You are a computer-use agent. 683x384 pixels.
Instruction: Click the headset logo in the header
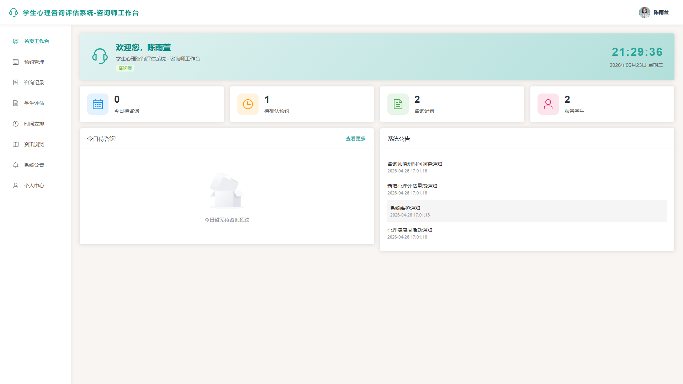[x=14, y=12]
